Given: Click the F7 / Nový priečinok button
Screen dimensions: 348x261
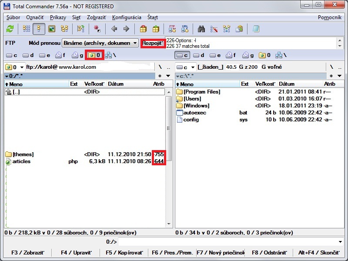Looking at the screenshot, I should pos(221,253).
